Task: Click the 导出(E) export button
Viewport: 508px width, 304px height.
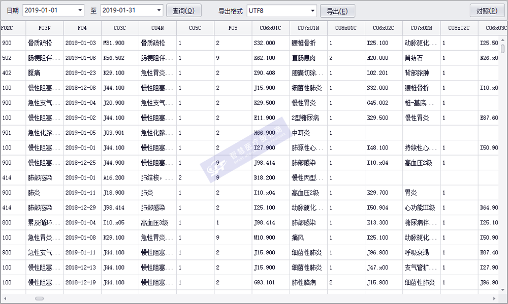Action: 337,11
